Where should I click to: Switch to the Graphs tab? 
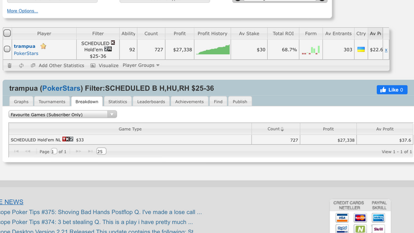click(x=21, y=102)
